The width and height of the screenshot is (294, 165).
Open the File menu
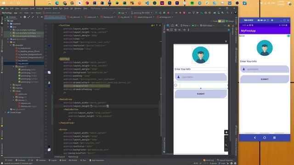point(7,8)
